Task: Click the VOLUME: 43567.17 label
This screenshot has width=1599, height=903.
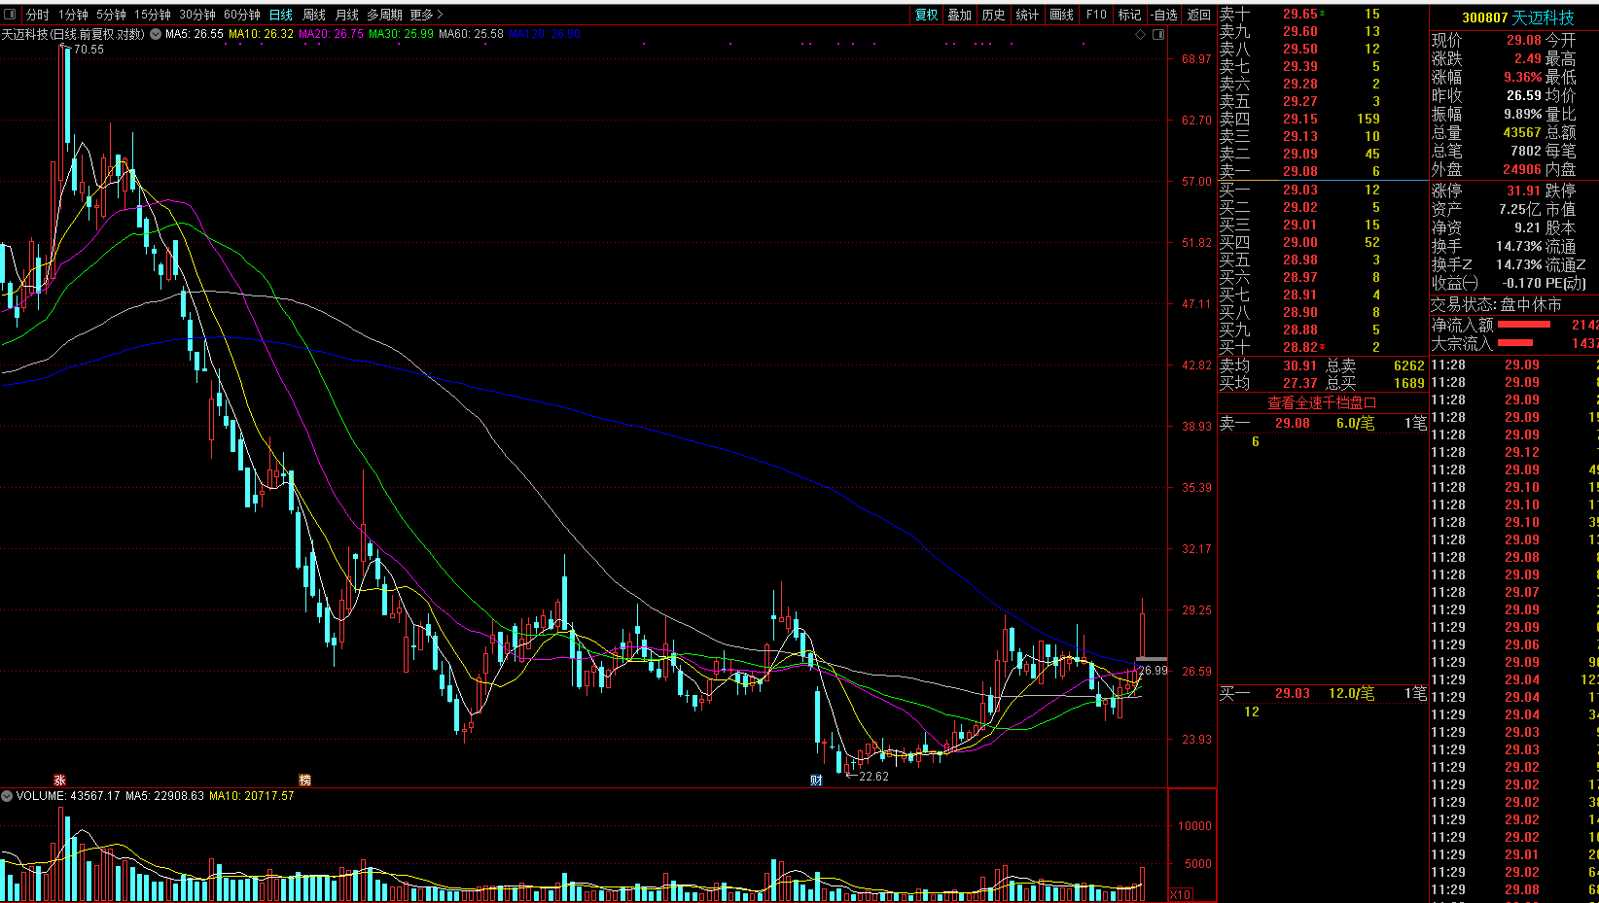Action: pos(68,795)
